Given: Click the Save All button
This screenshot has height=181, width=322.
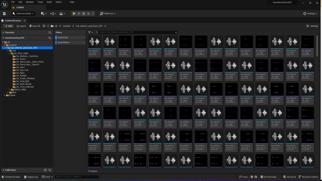Looking at the screenshot, I should (34, 26).
